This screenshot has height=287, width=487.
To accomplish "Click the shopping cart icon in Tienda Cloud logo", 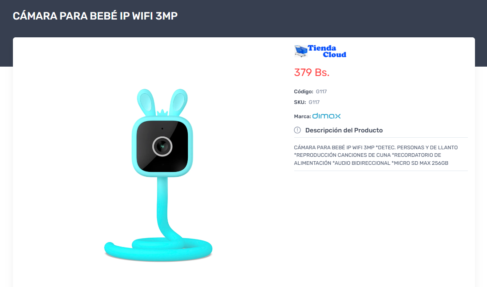I will pyautogui.click(x=300, y=51).
